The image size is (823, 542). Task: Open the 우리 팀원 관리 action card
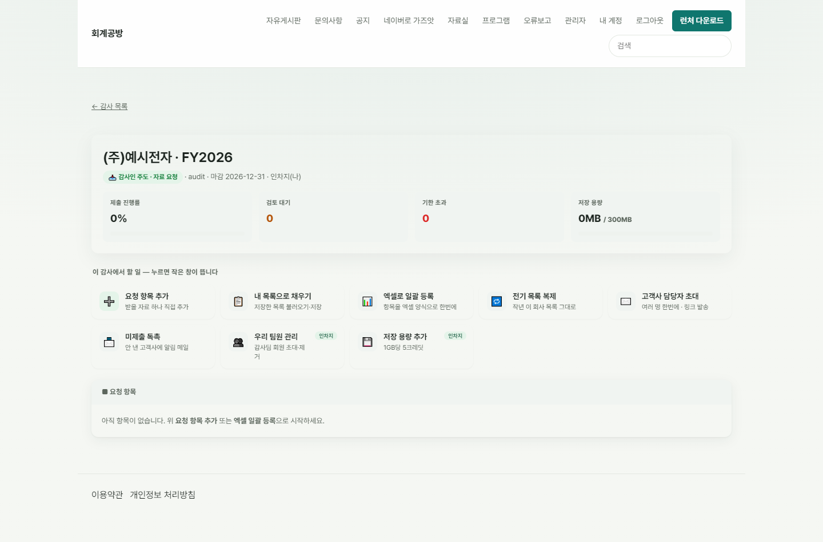[282, 346]
